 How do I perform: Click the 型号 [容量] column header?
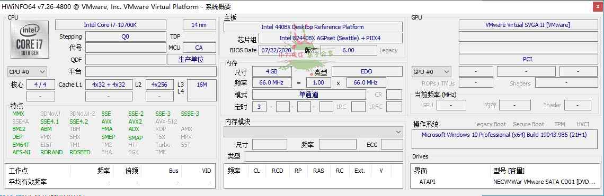(x=509, y=171)
